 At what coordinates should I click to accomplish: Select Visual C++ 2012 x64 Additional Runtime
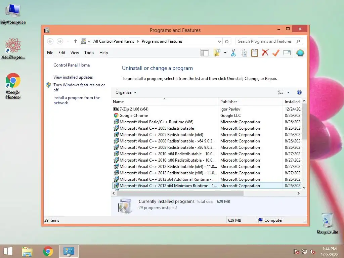click(207, 179)
